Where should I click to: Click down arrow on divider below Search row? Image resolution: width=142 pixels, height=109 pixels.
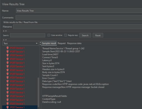6,40
